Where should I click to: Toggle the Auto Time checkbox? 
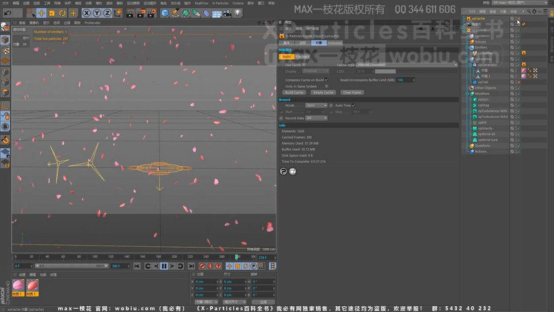[354, 106]
